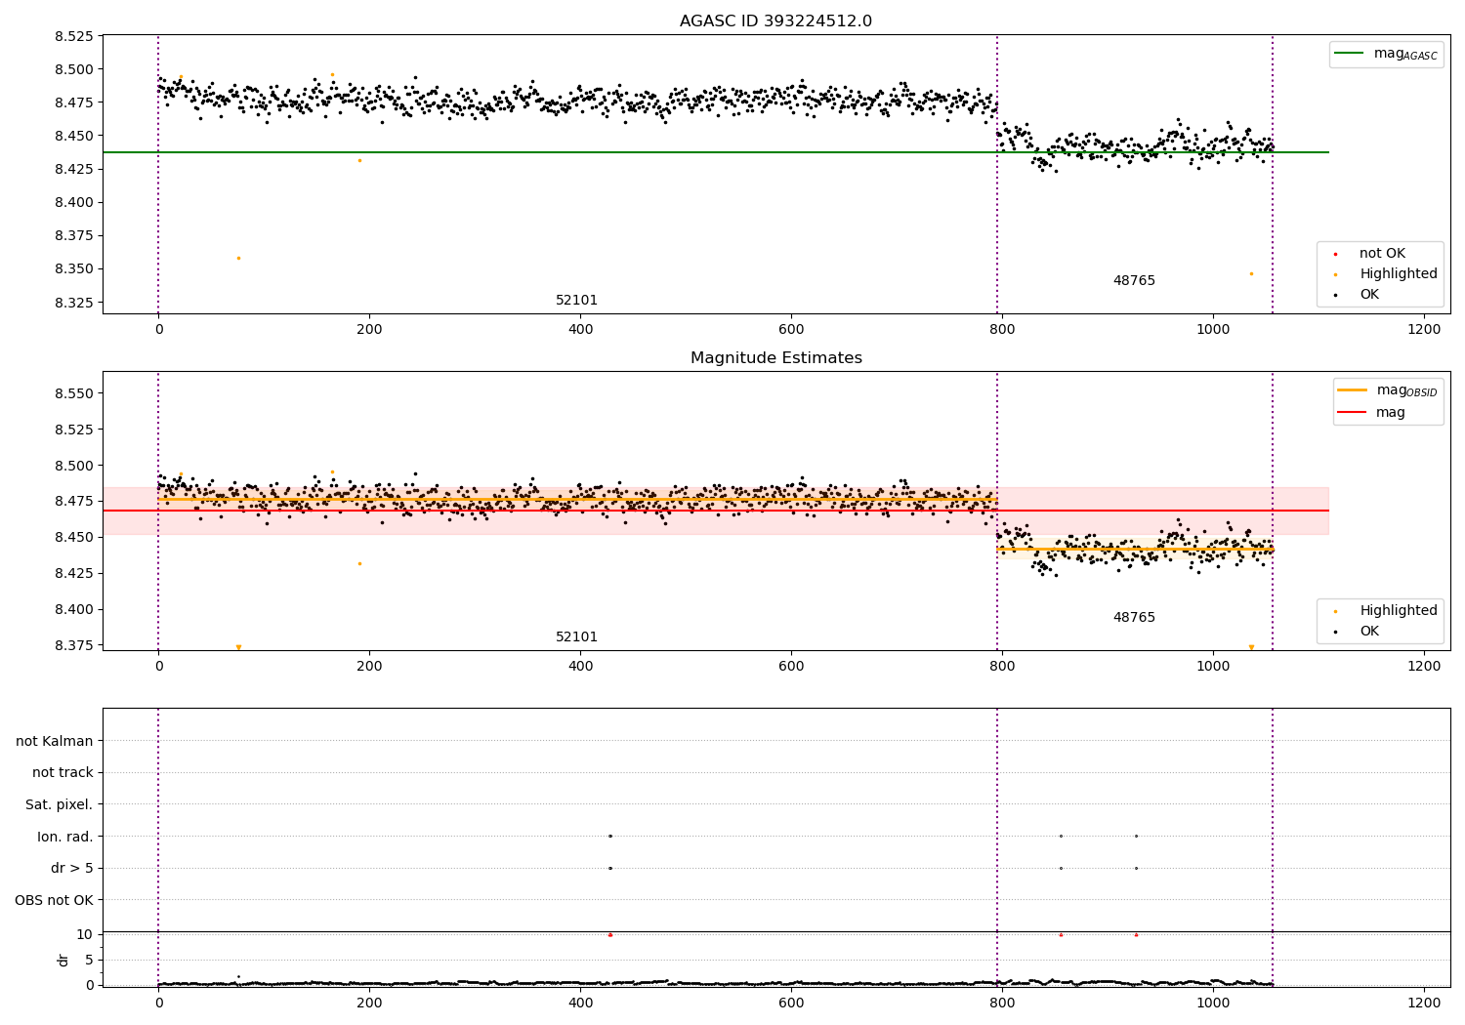Viewport: 1465px width, 1025px height.
Task: Click the '52101' label in Magnitude Estimates plot
Action: point(576,637)
